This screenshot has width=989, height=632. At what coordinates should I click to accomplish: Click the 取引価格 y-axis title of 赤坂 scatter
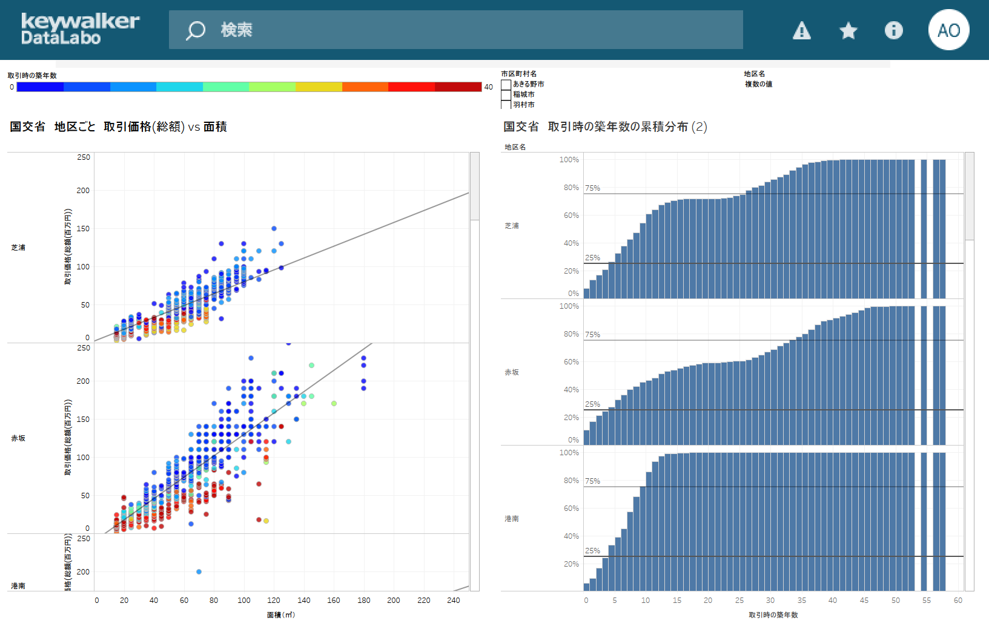68,437
